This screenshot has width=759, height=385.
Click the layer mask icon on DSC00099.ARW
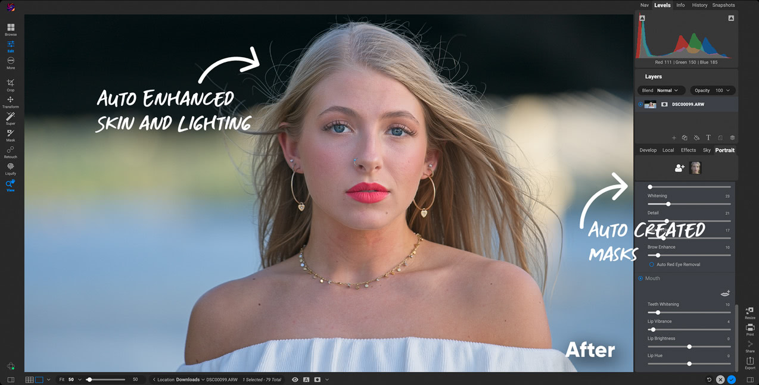pos(664,104)
